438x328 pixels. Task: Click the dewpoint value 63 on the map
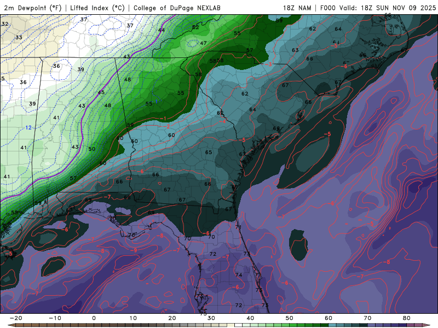tap(295, 50)
